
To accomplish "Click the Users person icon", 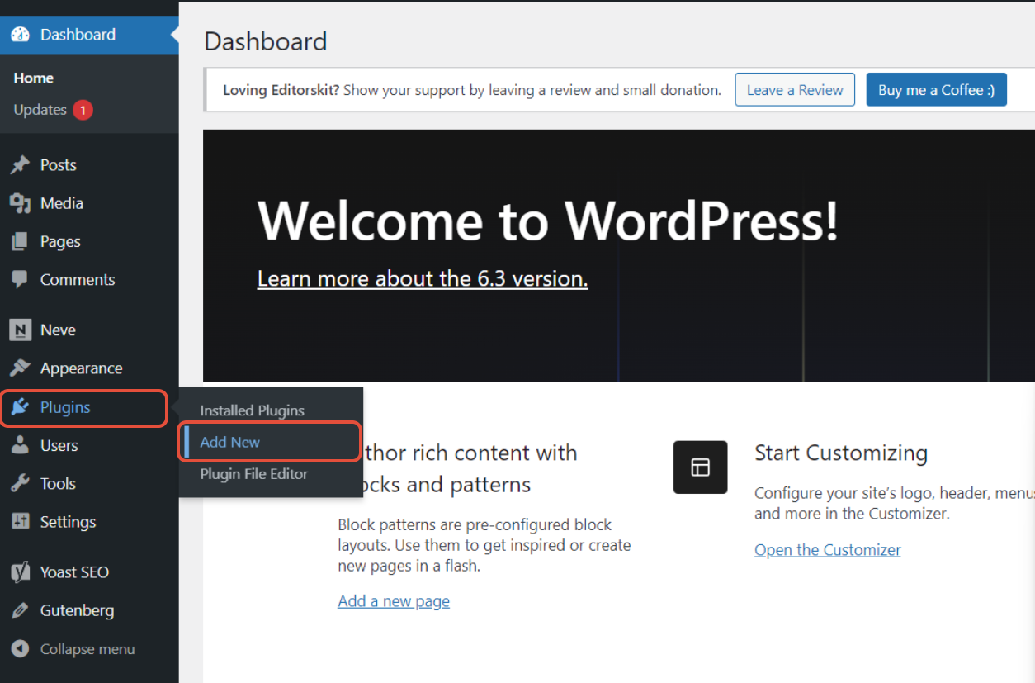I will (x=20, y=445).
